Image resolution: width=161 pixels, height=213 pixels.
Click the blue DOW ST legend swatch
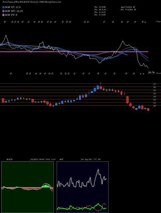point(4,7)
